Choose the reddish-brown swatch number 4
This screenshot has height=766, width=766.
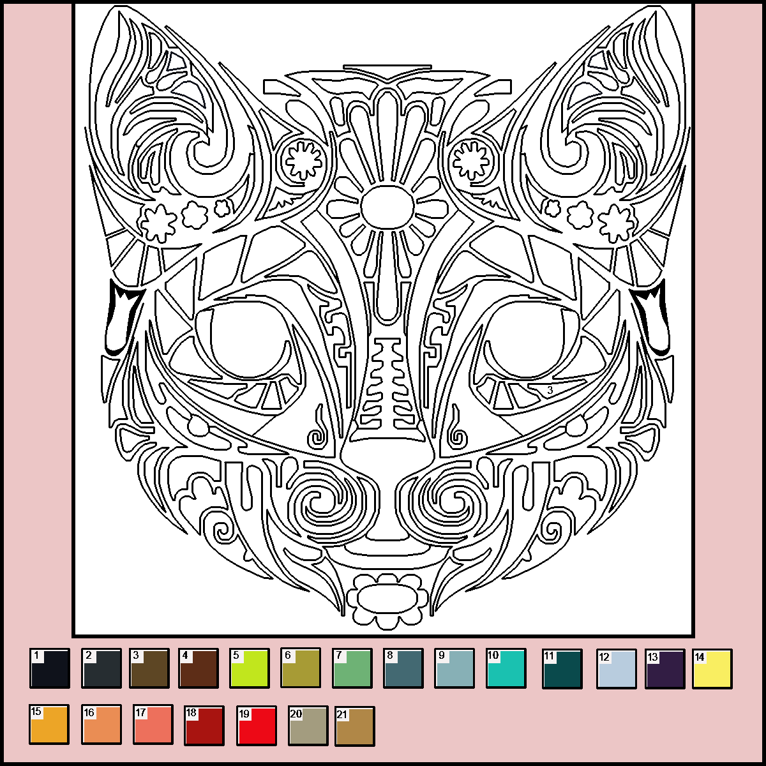(x=199, y=669)
